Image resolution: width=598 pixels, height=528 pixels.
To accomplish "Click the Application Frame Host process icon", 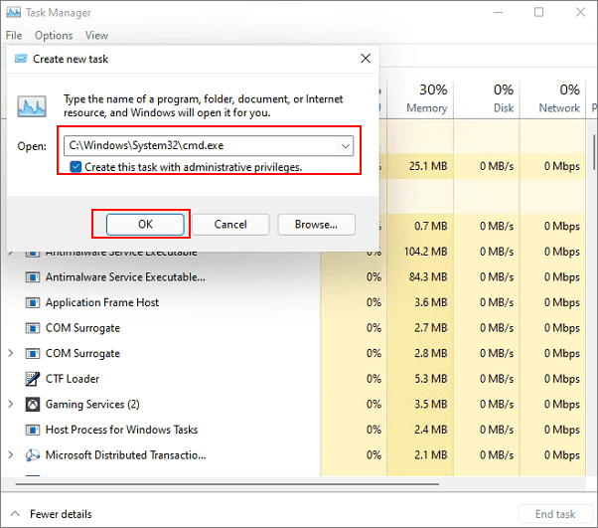I will (x=31, y=302).
